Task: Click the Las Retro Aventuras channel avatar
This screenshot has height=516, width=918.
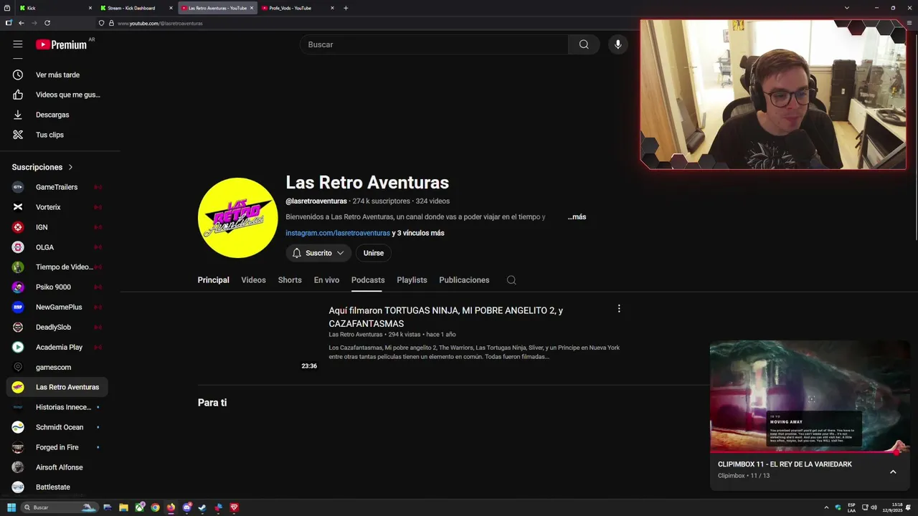Action: pos(238,218)
